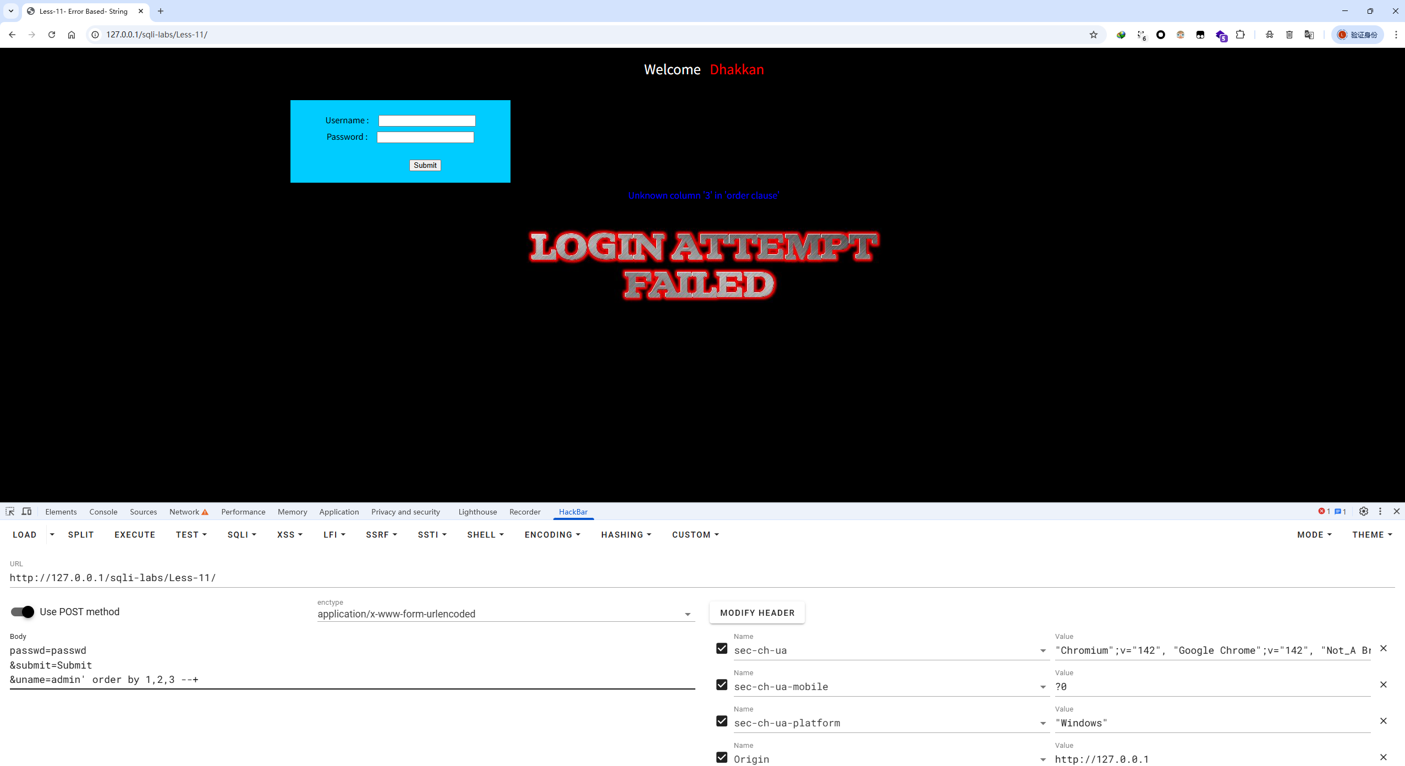Screen dimensions: 1405x766
Task: Switch to the Console tab
Action: click(103, 512)
